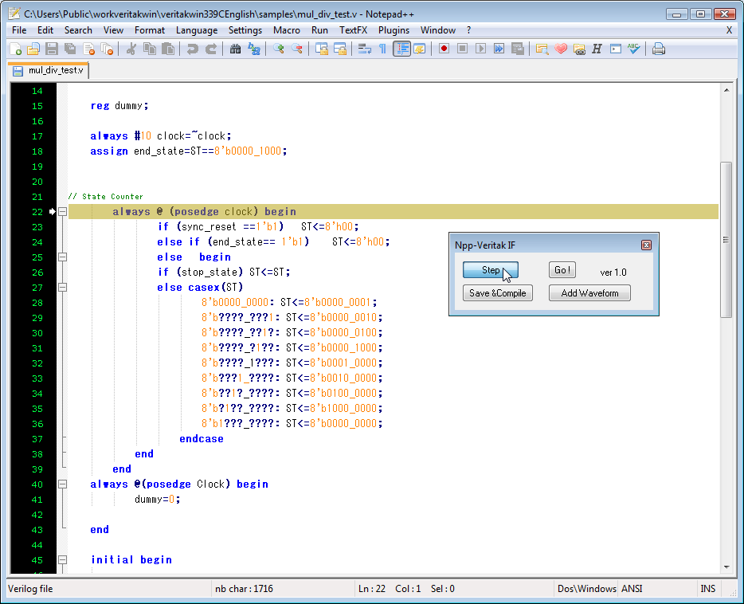744x604 pixels.
Task: Click the Start Recording macro icon
Action: [x=444, y=49]
